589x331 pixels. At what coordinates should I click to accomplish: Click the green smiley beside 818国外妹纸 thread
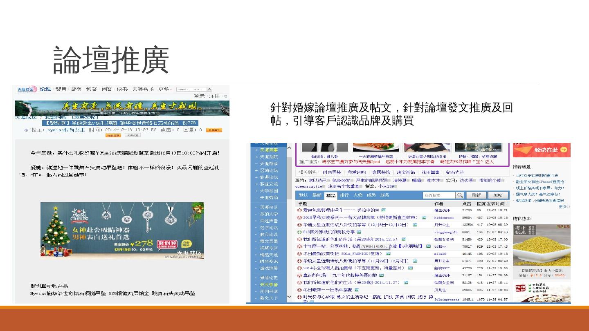point(299,232)
